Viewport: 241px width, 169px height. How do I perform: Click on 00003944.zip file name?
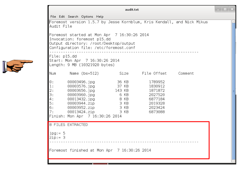[x=81, y=103]
